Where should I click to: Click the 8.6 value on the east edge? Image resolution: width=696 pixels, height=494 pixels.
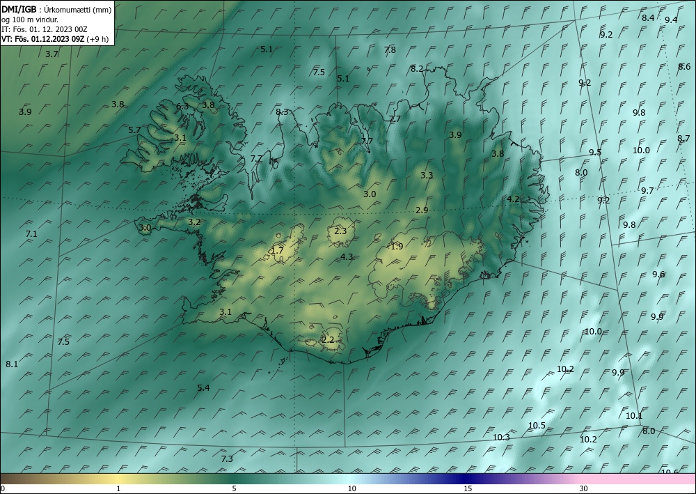click(684, 67)
